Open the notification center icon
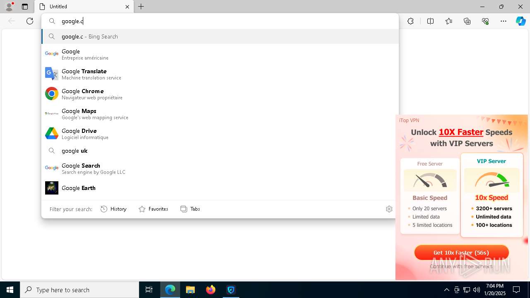Image resolution: width=530 pixels, height=298 pixels. coord(516,290)
